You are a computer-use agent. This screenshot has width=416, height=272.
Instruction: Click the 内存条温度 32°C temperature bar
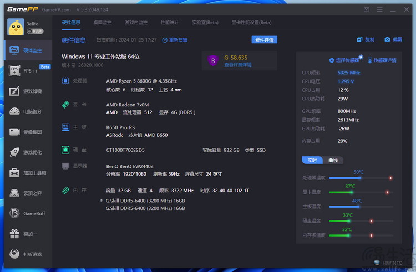361,235
